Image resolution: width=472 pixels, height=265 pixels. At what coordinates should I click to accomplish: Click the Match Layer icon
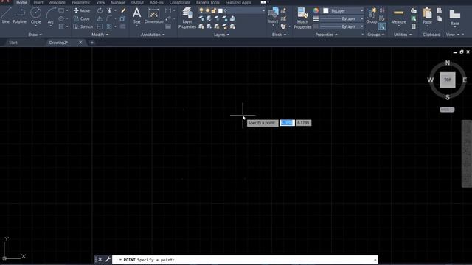pos(233,26)
